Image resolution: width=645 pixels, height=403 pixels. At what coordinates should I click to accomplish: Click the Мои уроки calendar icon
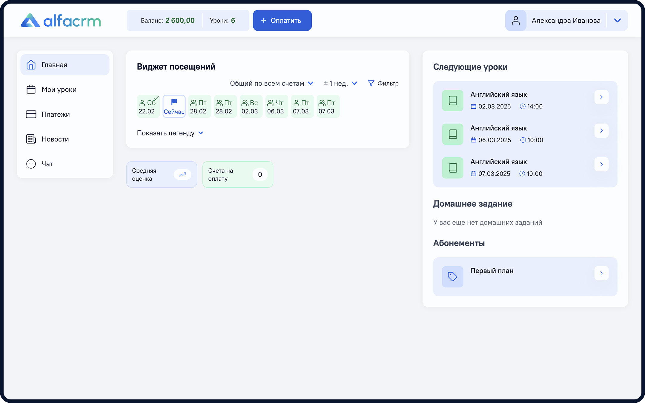31,90
